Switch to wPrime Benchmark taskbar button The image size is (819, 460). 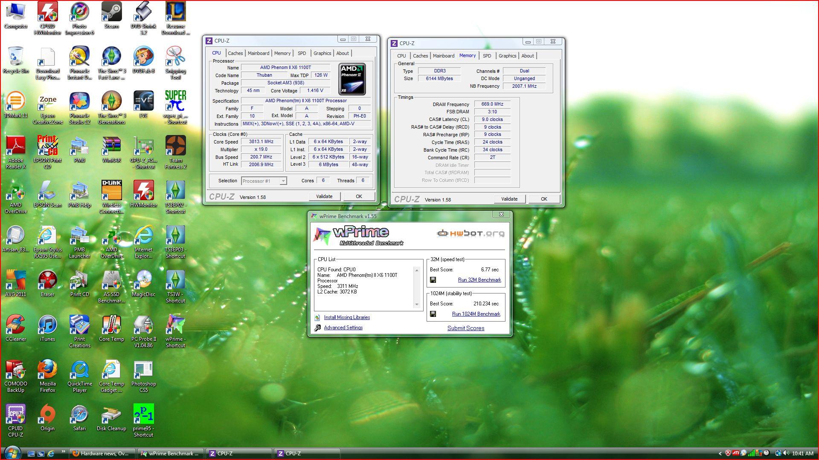pyautogui.click(x=170, y=454)
